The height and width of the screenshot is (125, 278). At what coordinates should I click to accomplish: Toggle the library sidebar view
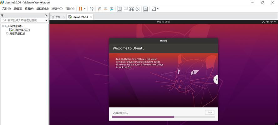120,9
